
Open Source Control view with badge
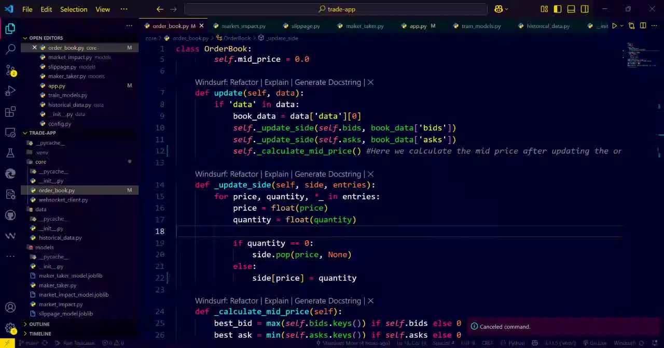[x=10, y=70]
